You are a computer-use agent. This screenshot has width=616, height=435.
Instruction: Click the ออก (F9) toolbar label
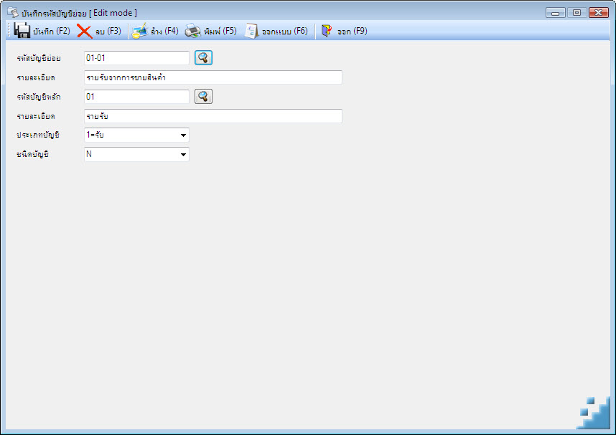(353, 31)
